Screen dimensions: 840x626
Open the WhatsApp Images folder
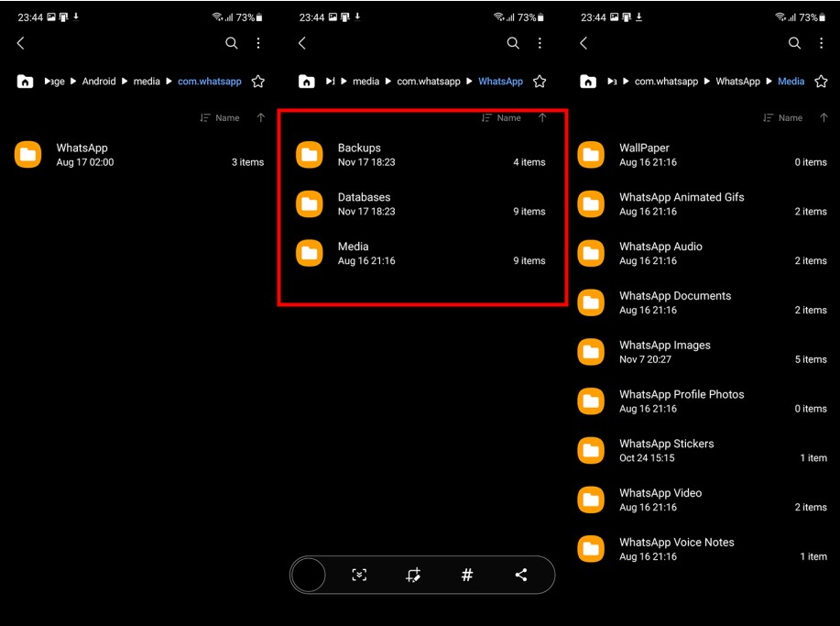(664, 352)
